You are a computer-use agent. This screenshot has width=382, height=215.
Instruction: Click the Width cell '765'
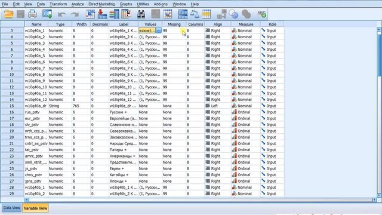tap(81, 106)
